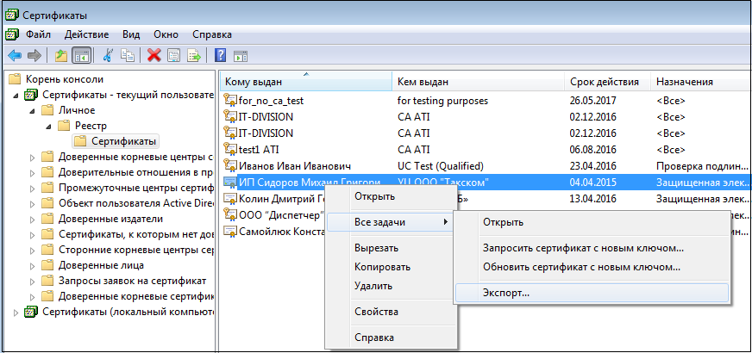The image size is (752, 353).
Task: Open Properties via toolbar icon
Action: coord(173,55)
